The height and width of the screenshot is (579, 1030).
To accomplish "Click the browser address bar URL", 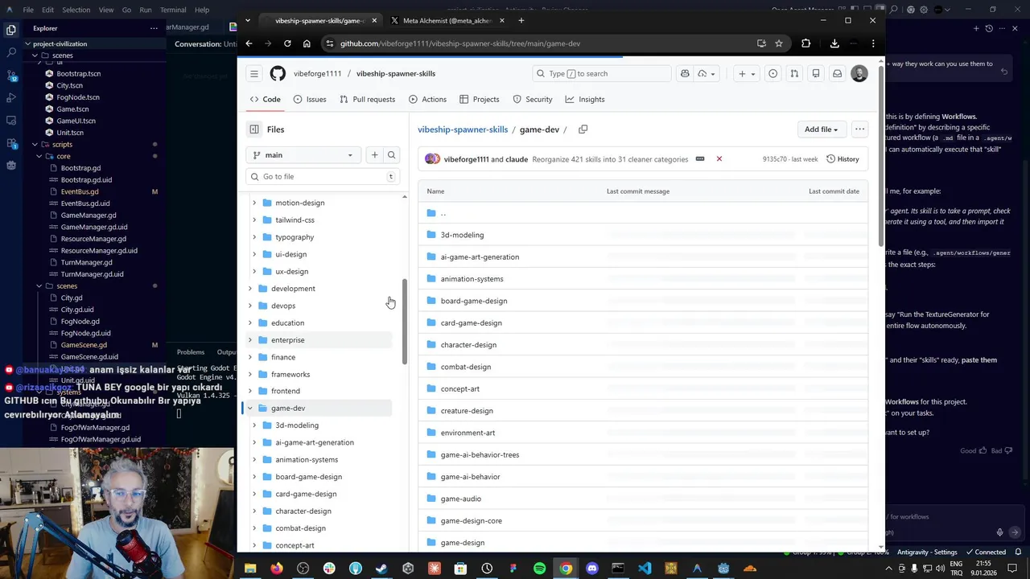I will coord(460,43).
